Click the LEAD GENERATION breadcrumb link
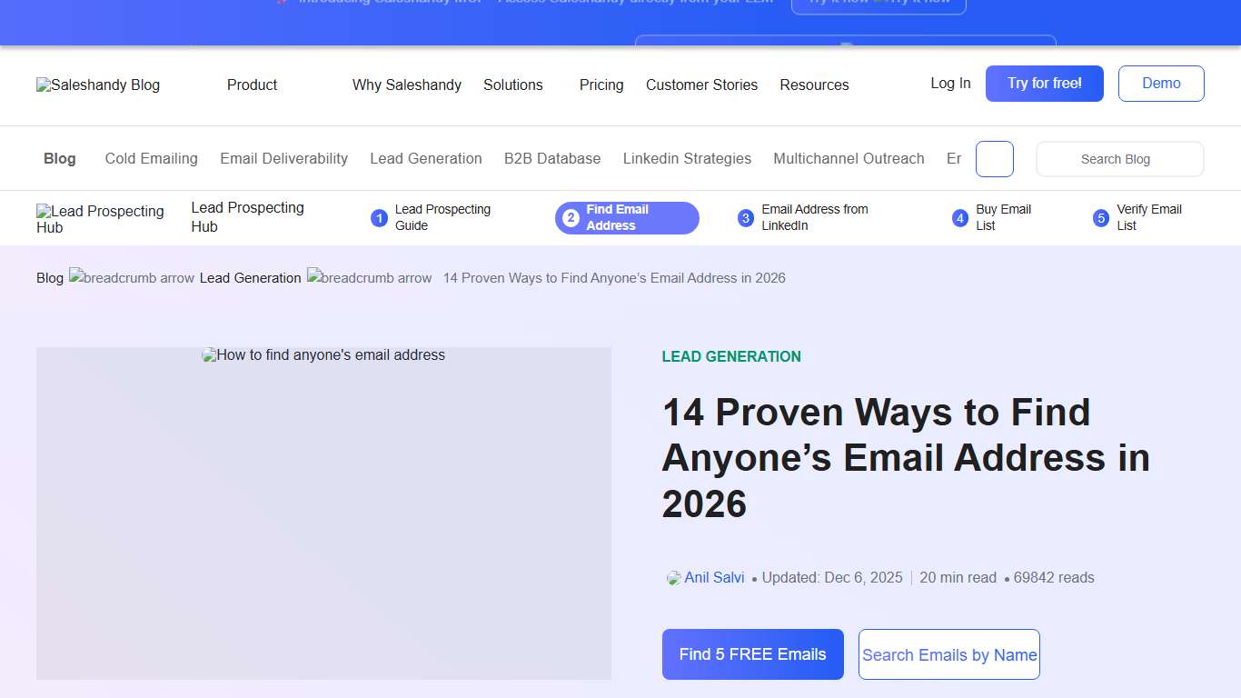The image size is (1241, 698). 250,278
